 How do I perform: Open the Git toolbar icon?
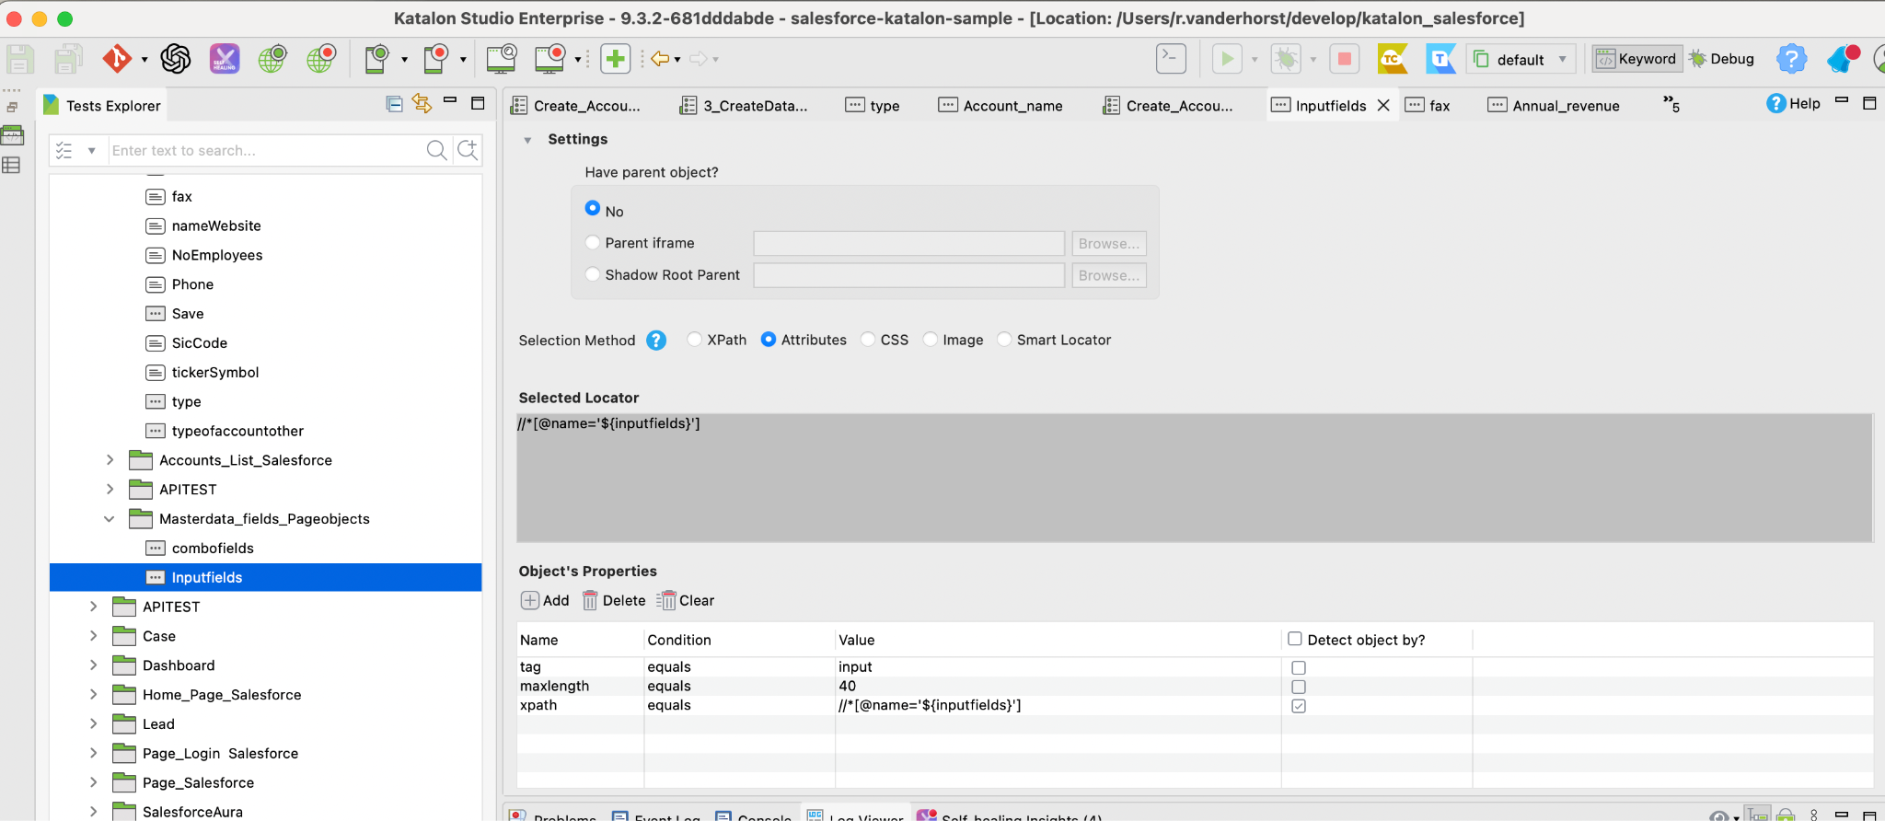click(117, 59)
